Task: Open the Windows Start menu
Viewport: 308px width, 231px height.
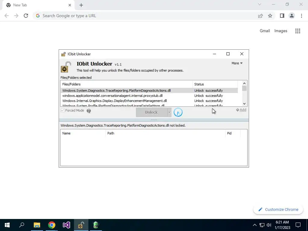Action: click(7, 225)
